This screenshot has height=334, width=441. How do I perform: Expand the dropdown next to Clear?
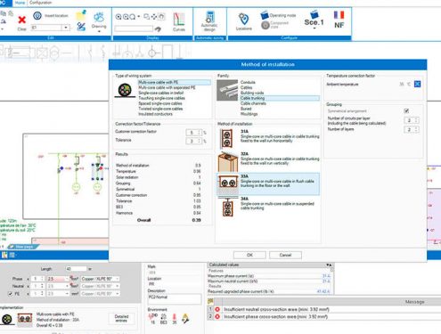[66, 28]
